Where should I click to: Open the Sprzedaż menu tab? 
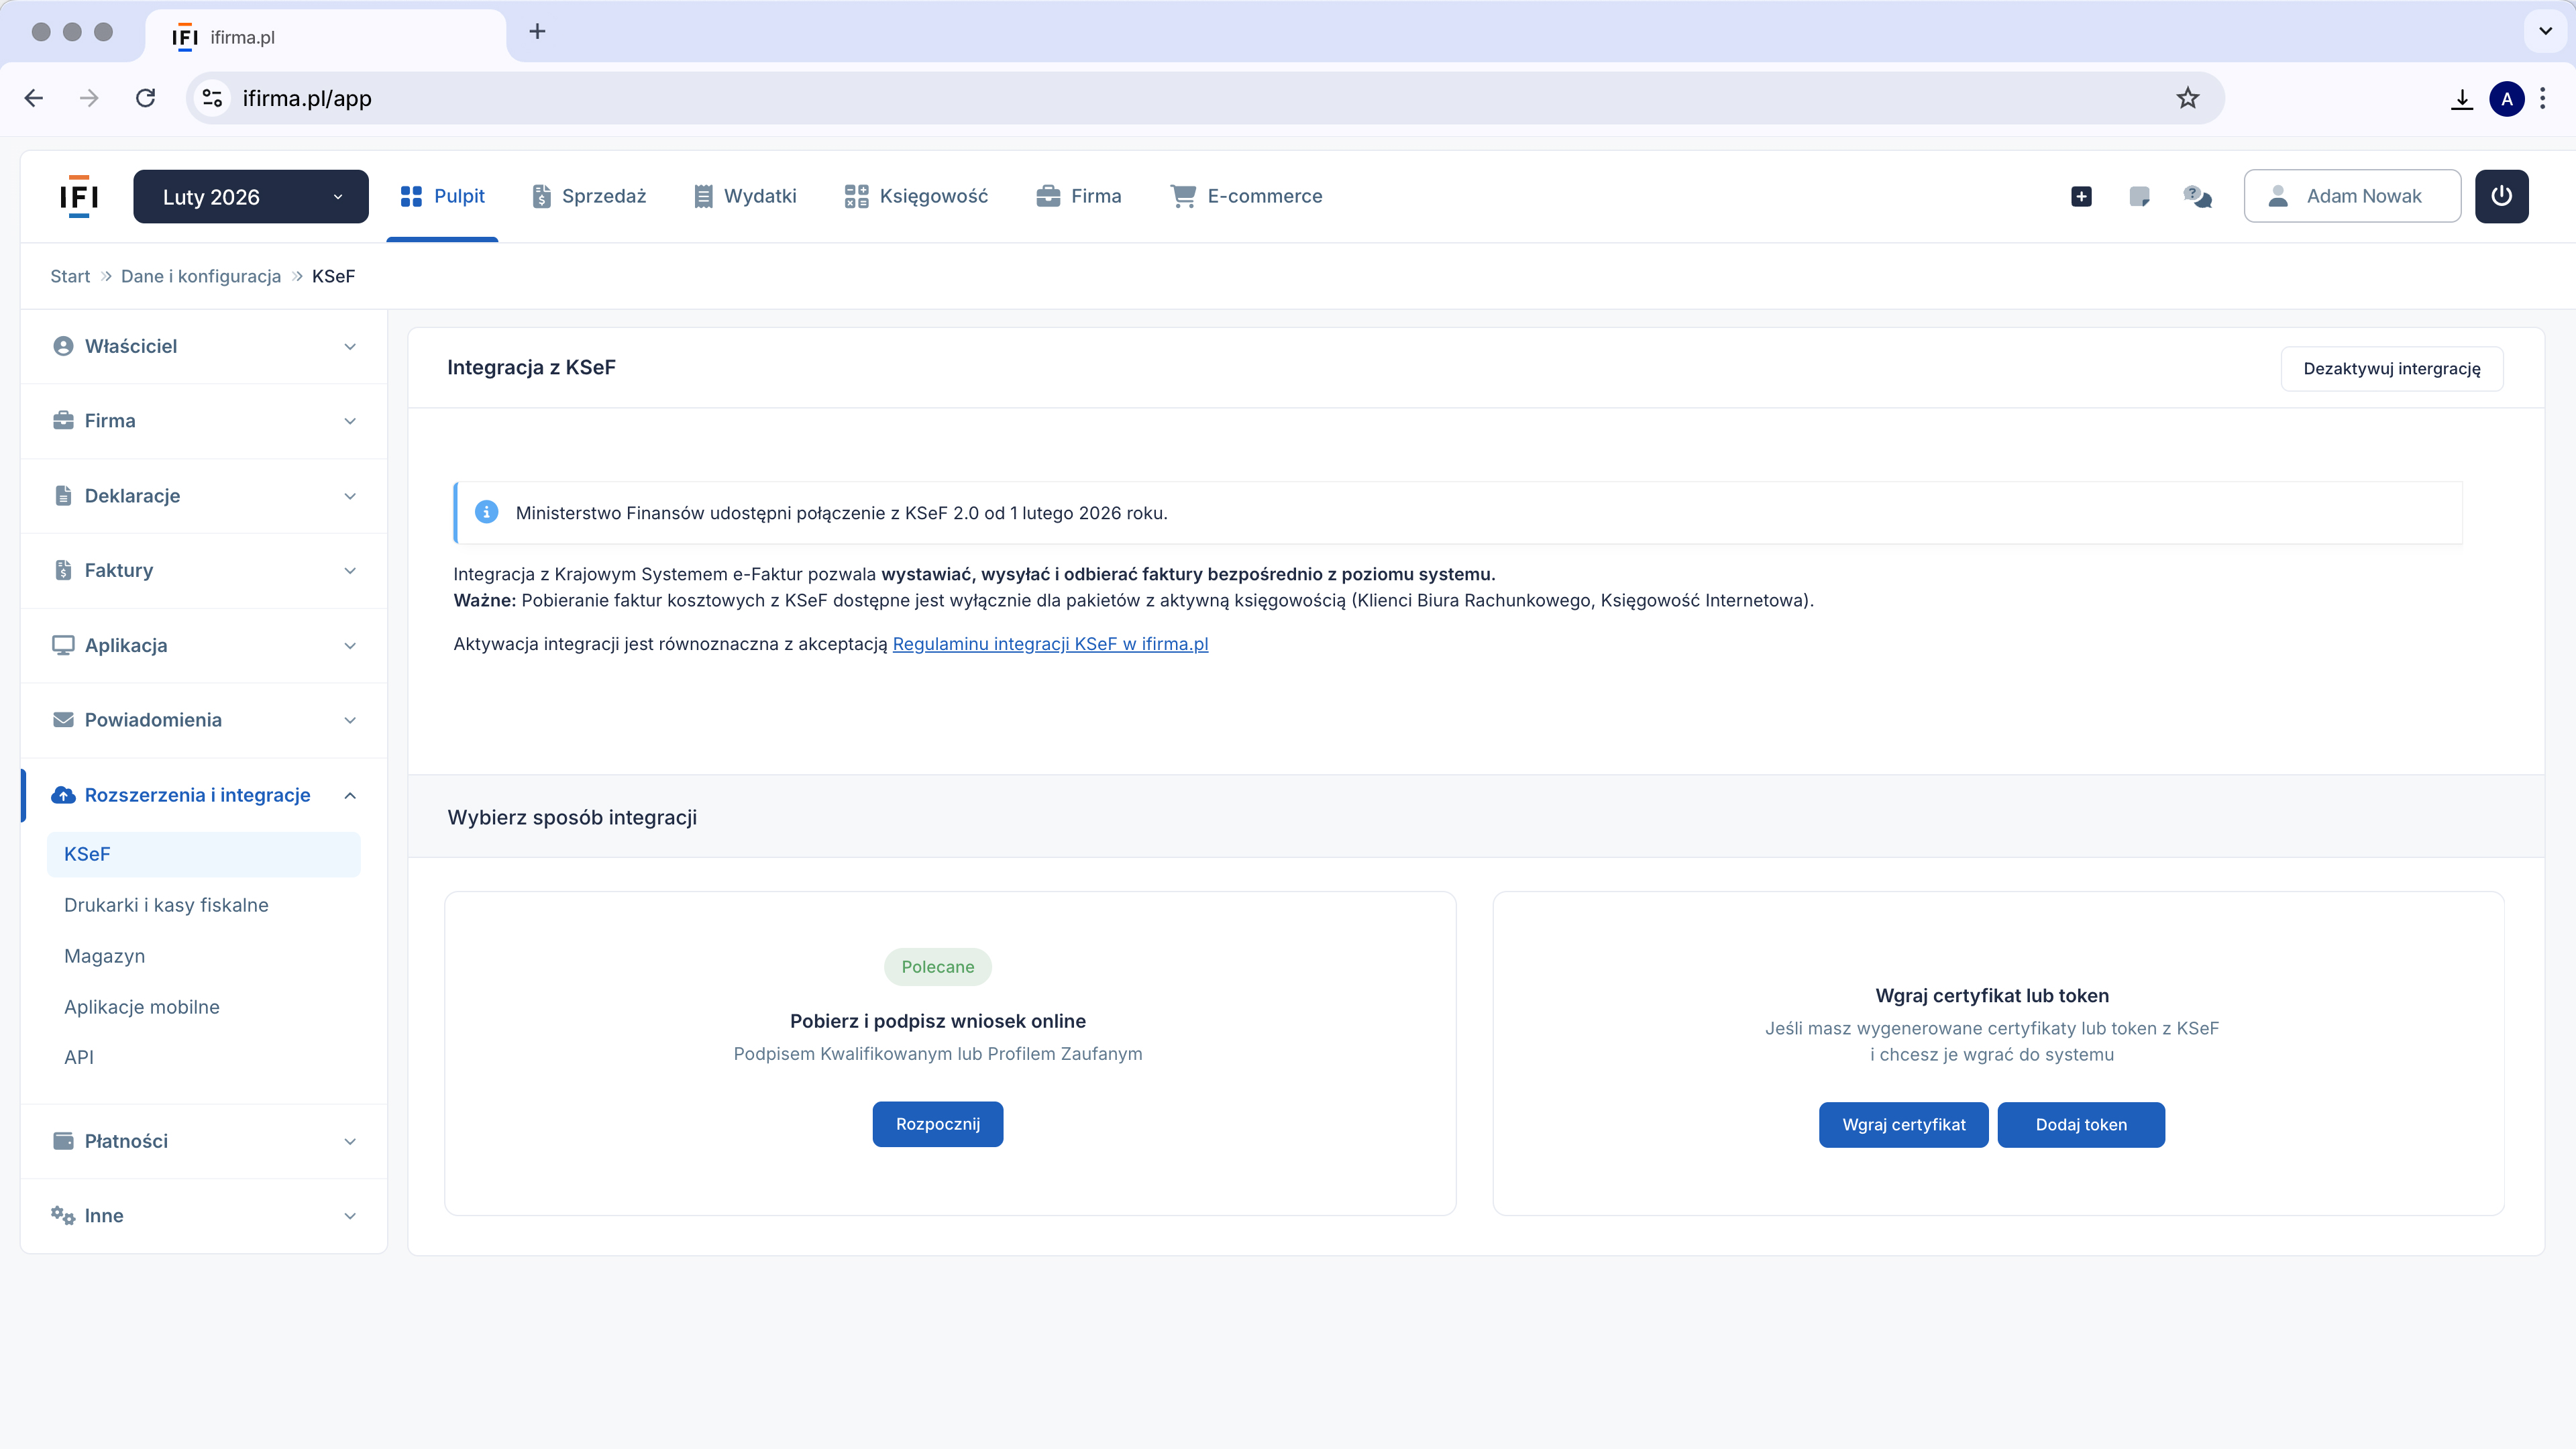tap(589, 196)
